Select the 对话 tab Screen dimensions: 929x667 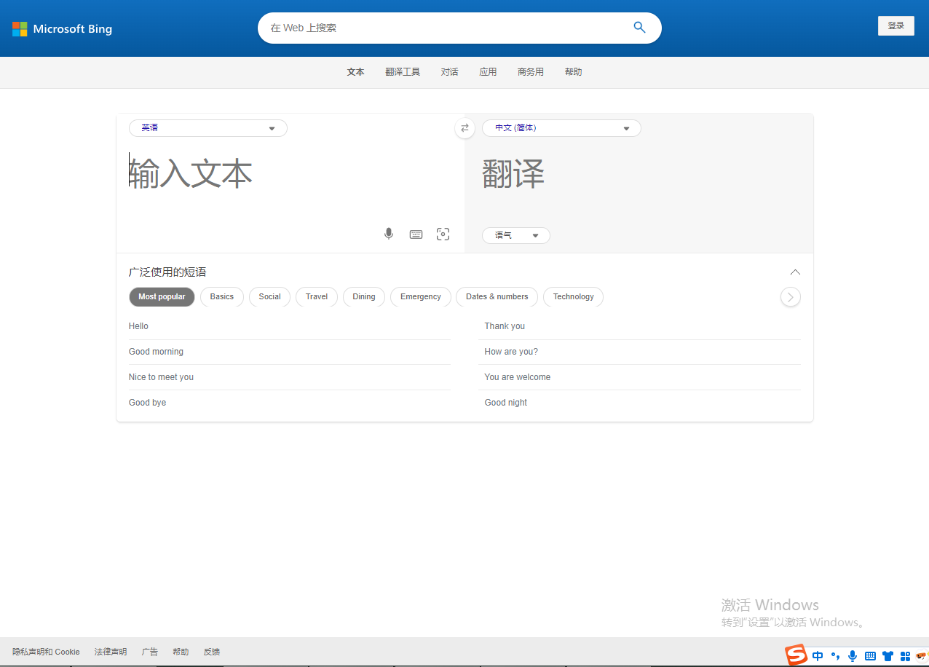(450, 72)
